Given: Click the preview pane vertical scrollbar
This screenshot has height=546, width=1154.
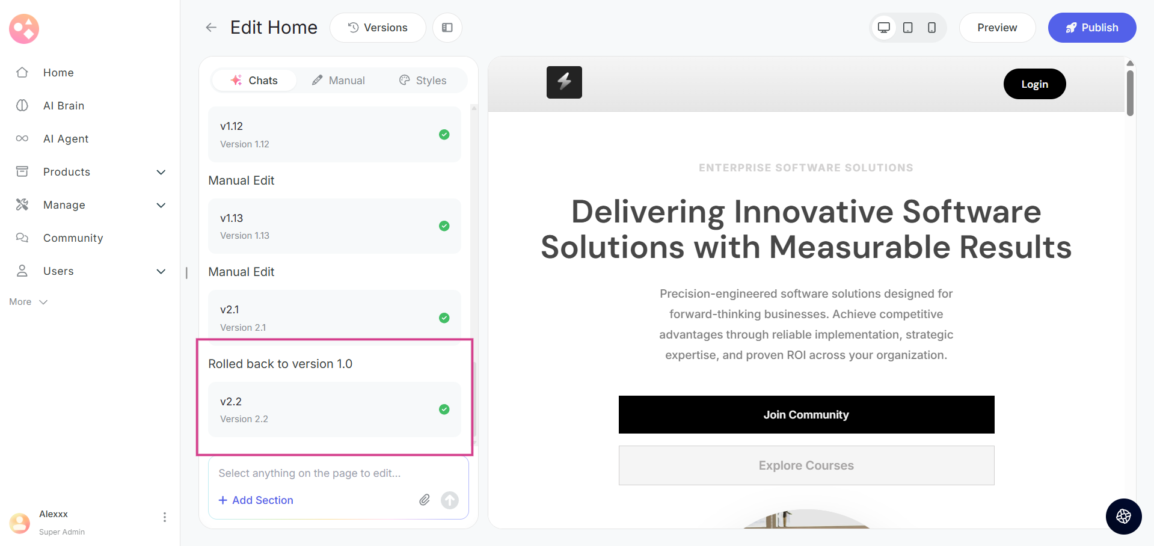Looking at the screenshot, I should [x=1130, y=93].
